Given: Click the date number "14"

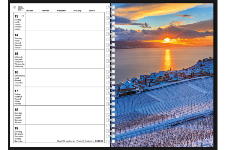Looking at the screenshot, I should (16, 35).
